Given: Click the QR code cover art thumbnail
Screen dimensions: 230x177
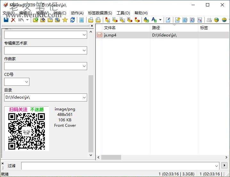Looking at the screenshot, I should point(27,129).
